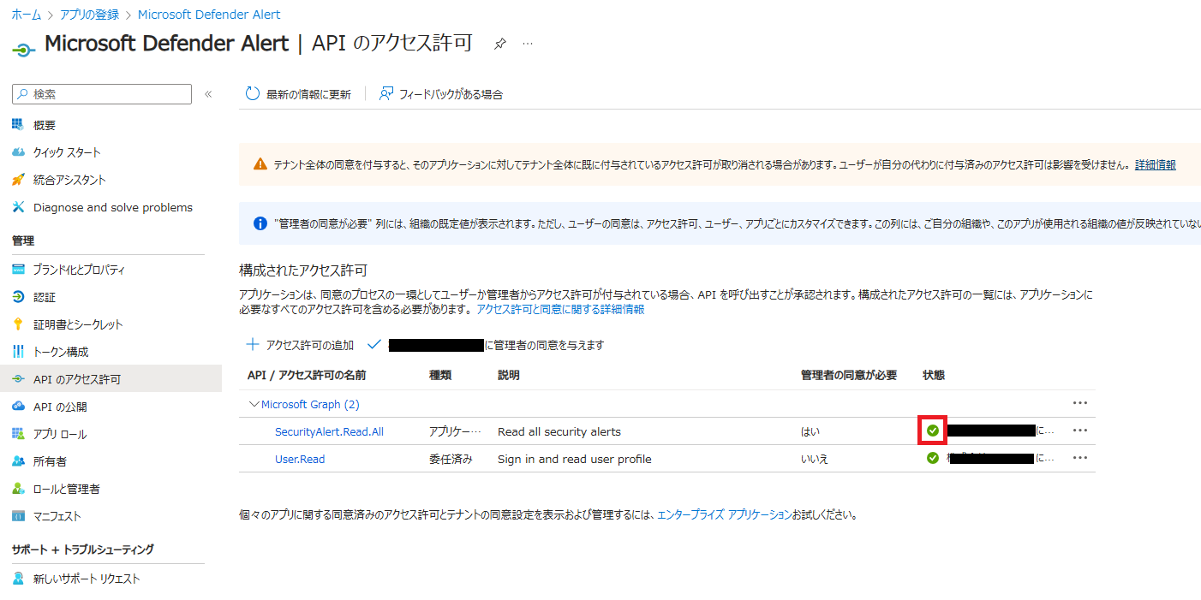Click the 所有者 people icon
The width and height of the screenshot is (1201, 600).
(x=18, y=461)
